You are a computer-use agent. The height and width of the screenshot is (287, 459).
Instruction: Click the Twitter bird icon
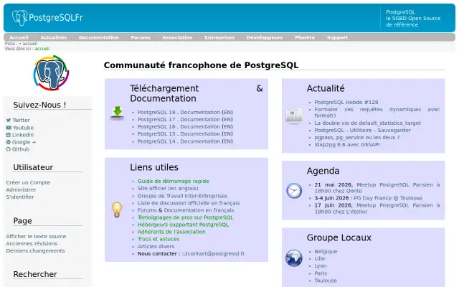pyautogui.click(x=9, y=120)
